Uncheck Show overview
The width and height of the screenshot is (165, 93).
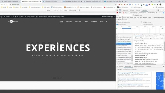click(x=117, y=25)
